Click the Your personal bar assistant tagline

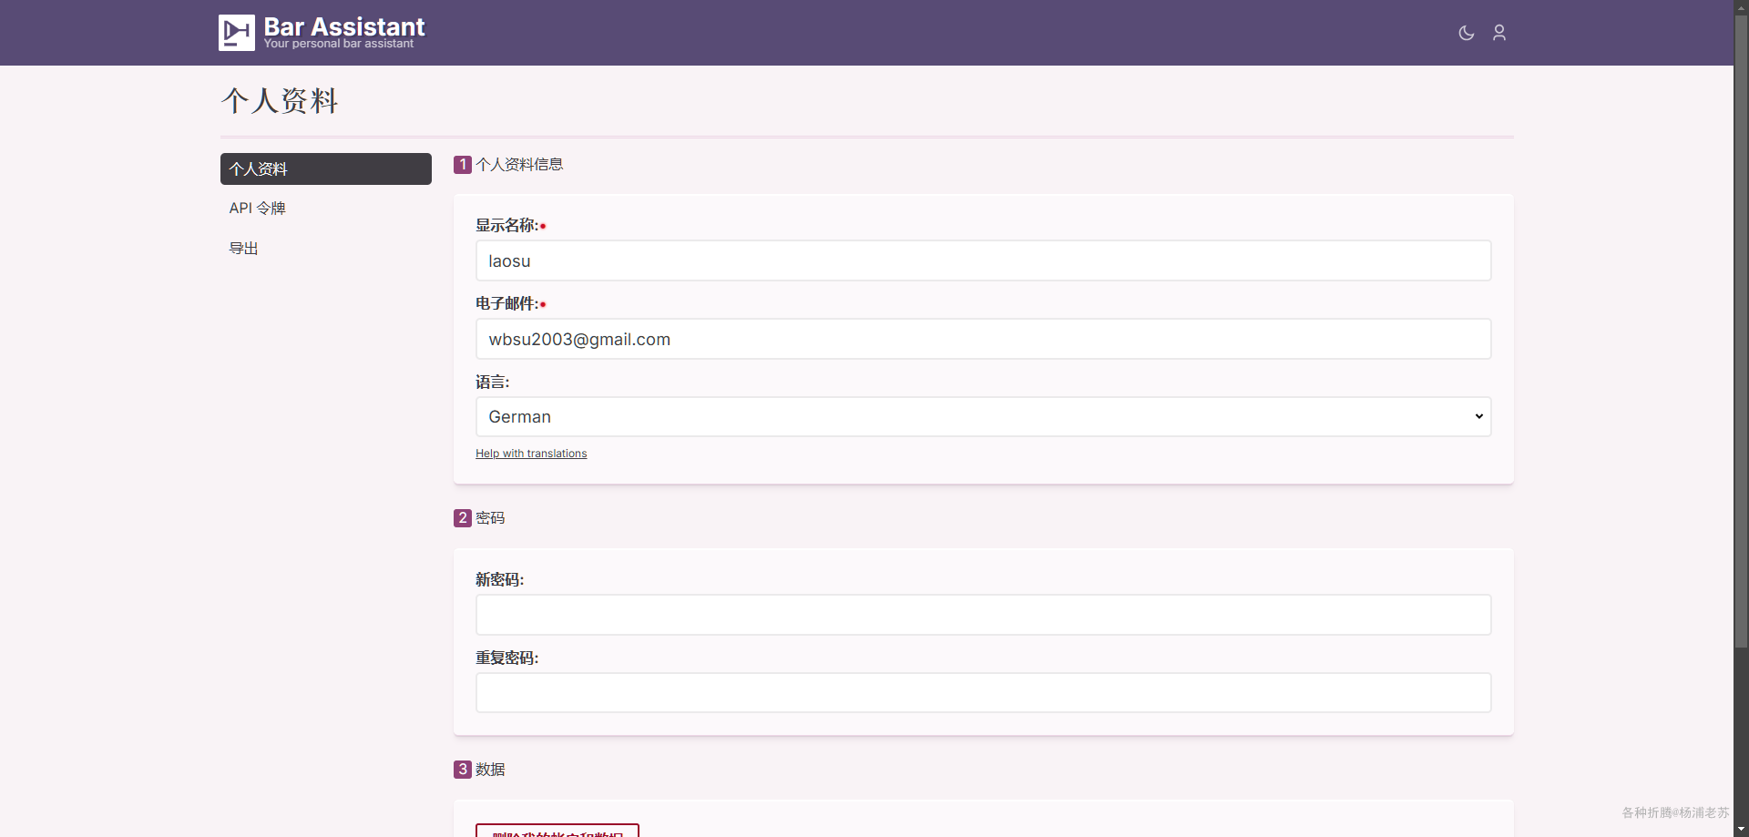(339, 44)
